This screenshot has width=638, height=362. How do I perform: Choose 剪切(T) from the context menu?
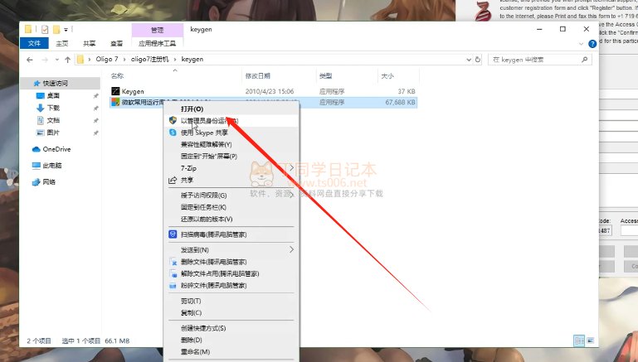(231, 301)
